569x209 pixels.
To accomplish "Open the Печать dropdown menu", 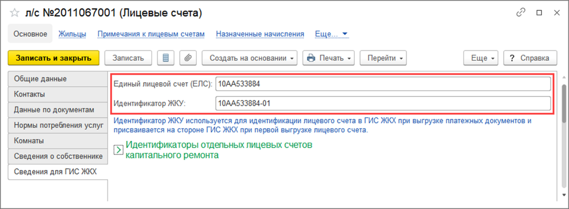I will [x=329, y=58].
